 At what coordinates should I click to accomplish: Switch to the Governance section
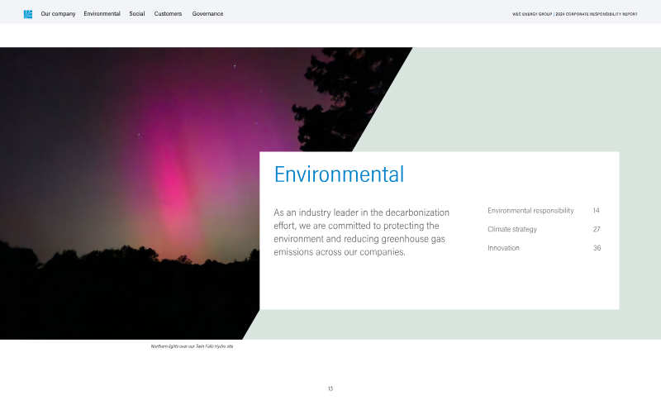pyautogui.click(x=207, y=14)
